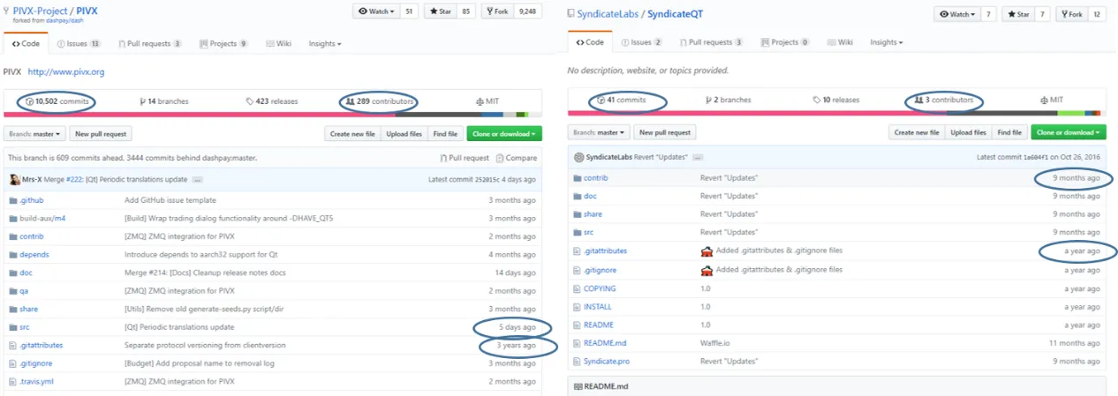Open README.md file in SyndicateQT list
This screenshot has width=1118, height=396.
tap(605, 343)
